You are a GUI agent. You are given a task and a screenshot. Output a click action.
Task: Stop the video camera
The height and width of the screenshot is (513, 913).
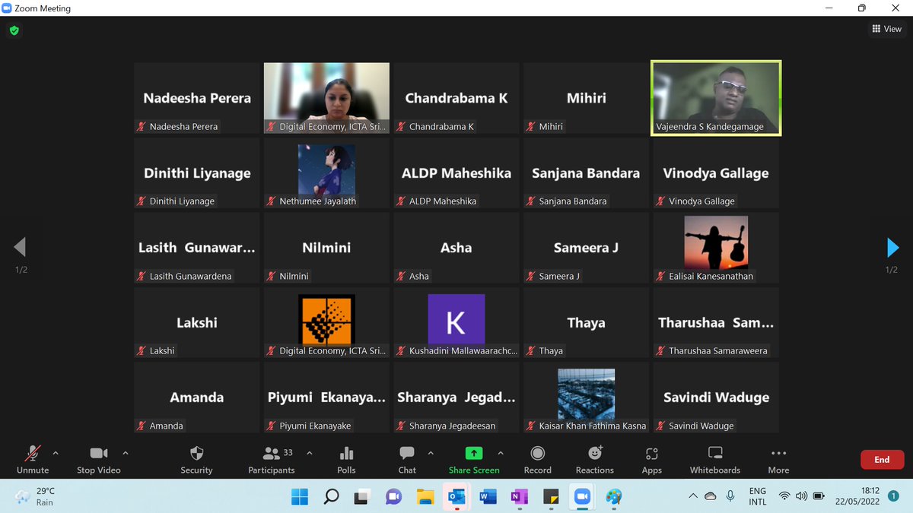pos(99,460)
